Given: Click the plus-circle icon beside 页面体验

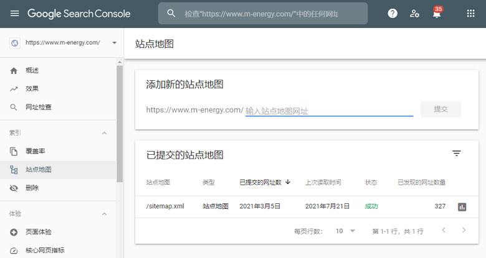Looking at the screenshot, I should [x=14, y=232].
